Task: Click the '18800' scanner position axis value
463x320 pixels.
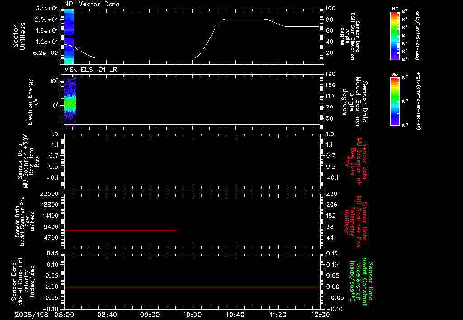Action: tap(49, 205)
